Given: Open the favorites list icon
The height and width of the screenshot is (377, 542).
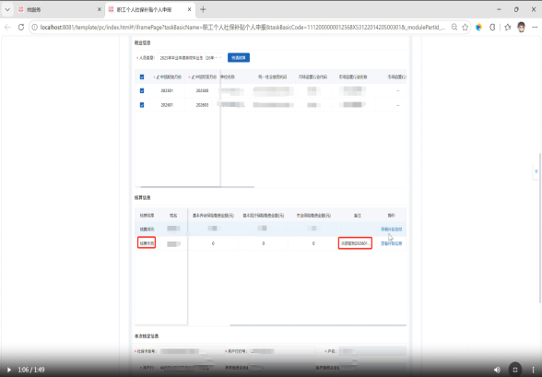Looking at the screenshot, I should (x=507, y=27).
